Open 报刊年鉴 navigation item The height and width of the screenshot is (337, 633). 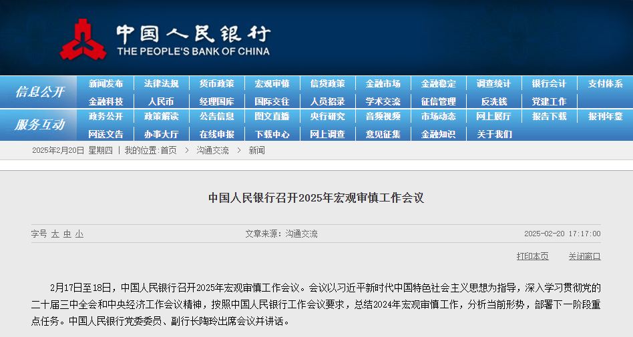(x=605, y=116)
